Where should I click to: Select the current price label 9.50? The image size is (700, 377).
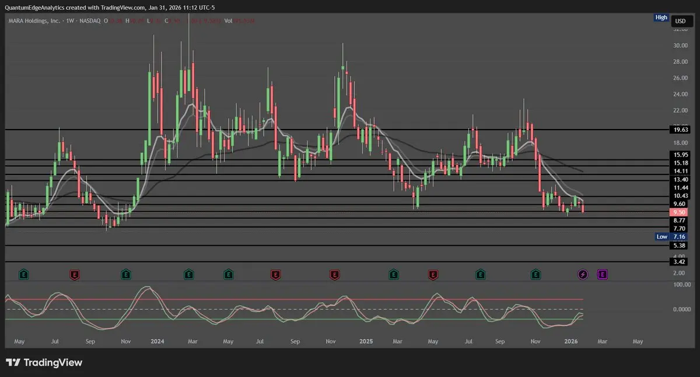[679, 212]
